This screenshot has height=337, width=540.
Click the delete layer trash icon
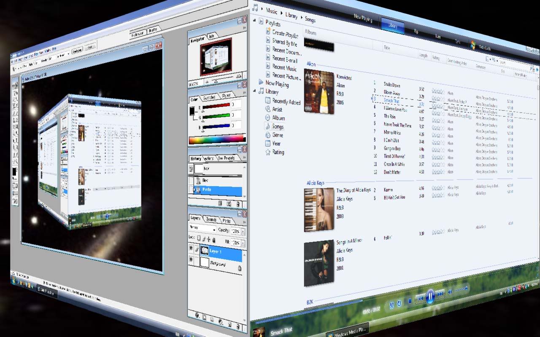[238, 326]
